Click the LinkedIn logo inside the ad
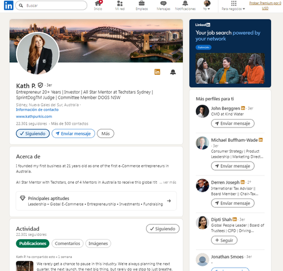 (x=203, y=25)
